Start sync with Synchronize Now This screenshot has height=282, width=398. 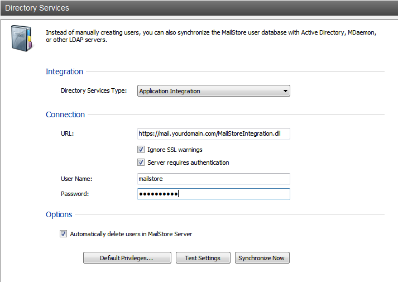262,258
